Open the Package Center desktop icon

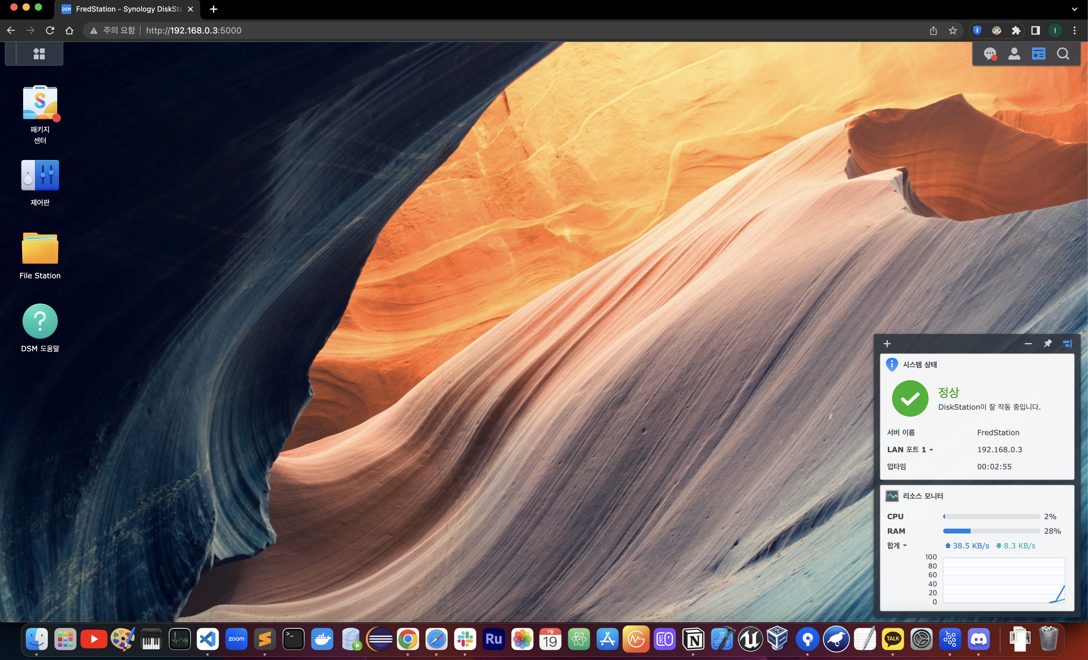tap(40, 103)
